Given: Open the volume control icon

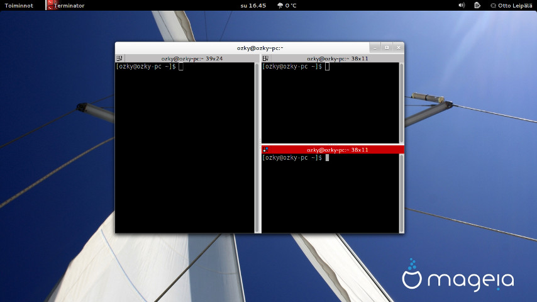Looking at the screenshot, I should coord(462,5).
